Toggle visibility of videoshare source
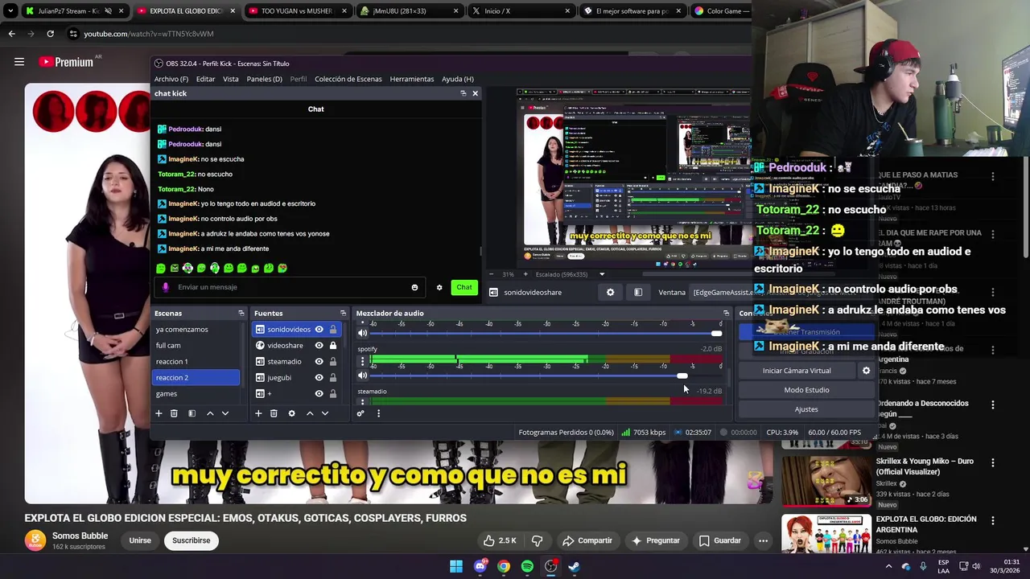Viewport: 1030px width, 579px height. 319,345
